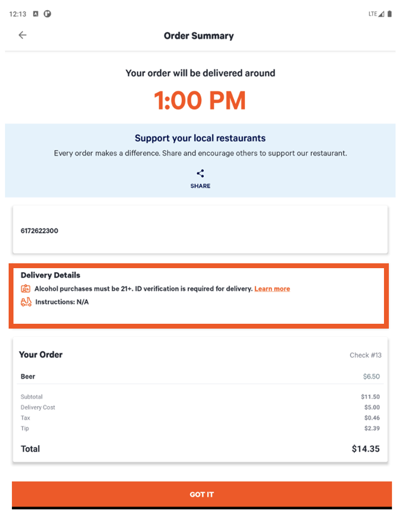Click the Tip amount $2.39
The width and height of the screenshot is (398, 518).
click(x=372, y=428)
